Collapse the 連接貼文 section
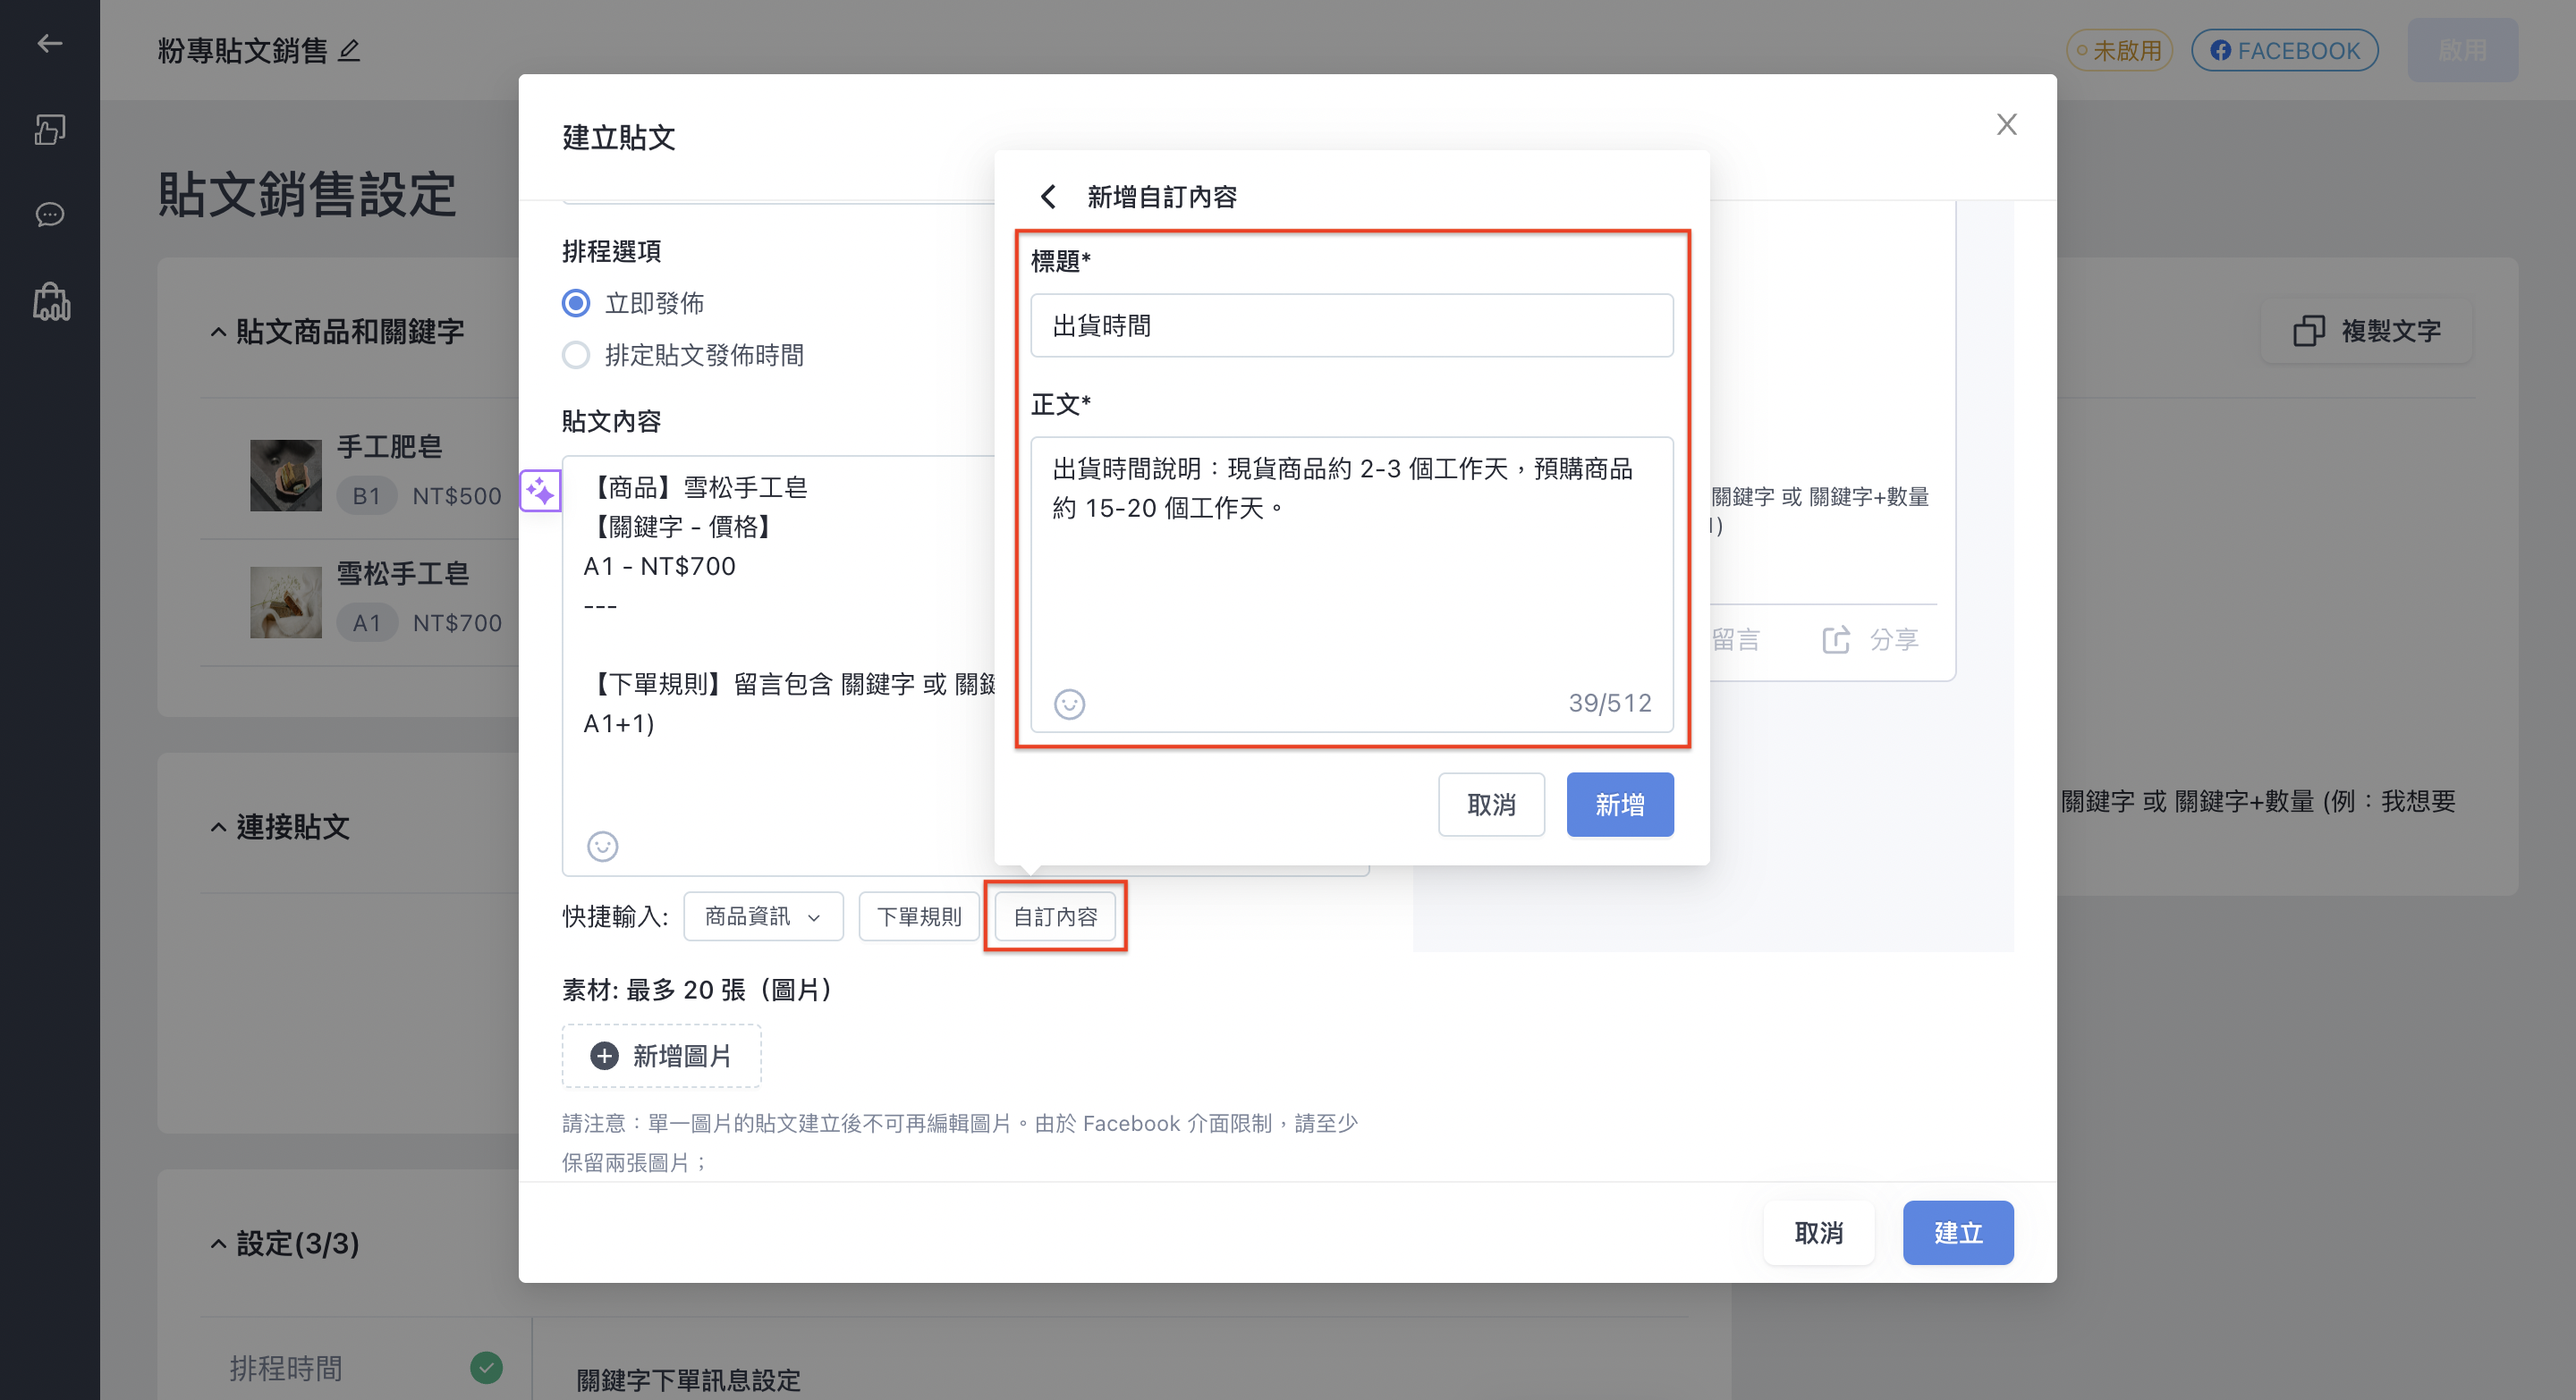The image size is (2576, 1400). 218,828
